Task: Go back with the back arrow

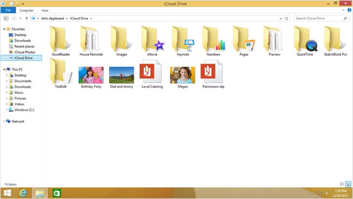Action: tap(6, 19)
